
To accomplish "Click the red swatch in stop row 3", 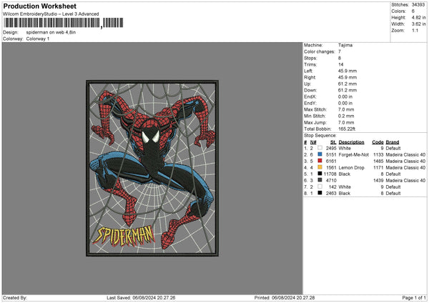I will click(320, 161).
